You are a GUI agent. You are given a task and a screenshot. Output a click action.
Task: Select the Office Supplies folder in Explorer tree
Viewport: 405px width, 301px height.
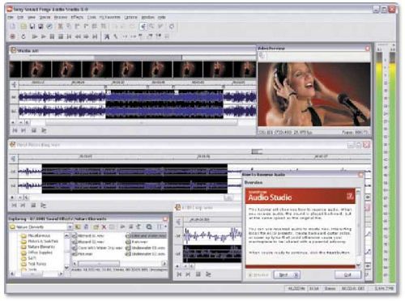click(37, 252)
